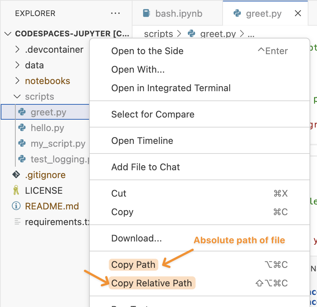Viewport: 317px width, 307px height.
Task: Select Add File to Chat option
Action: coord(146,167)
